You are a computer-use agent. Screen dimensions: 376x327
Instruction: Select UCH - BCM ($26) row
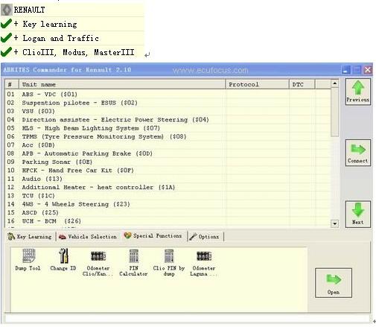[168, 221]
